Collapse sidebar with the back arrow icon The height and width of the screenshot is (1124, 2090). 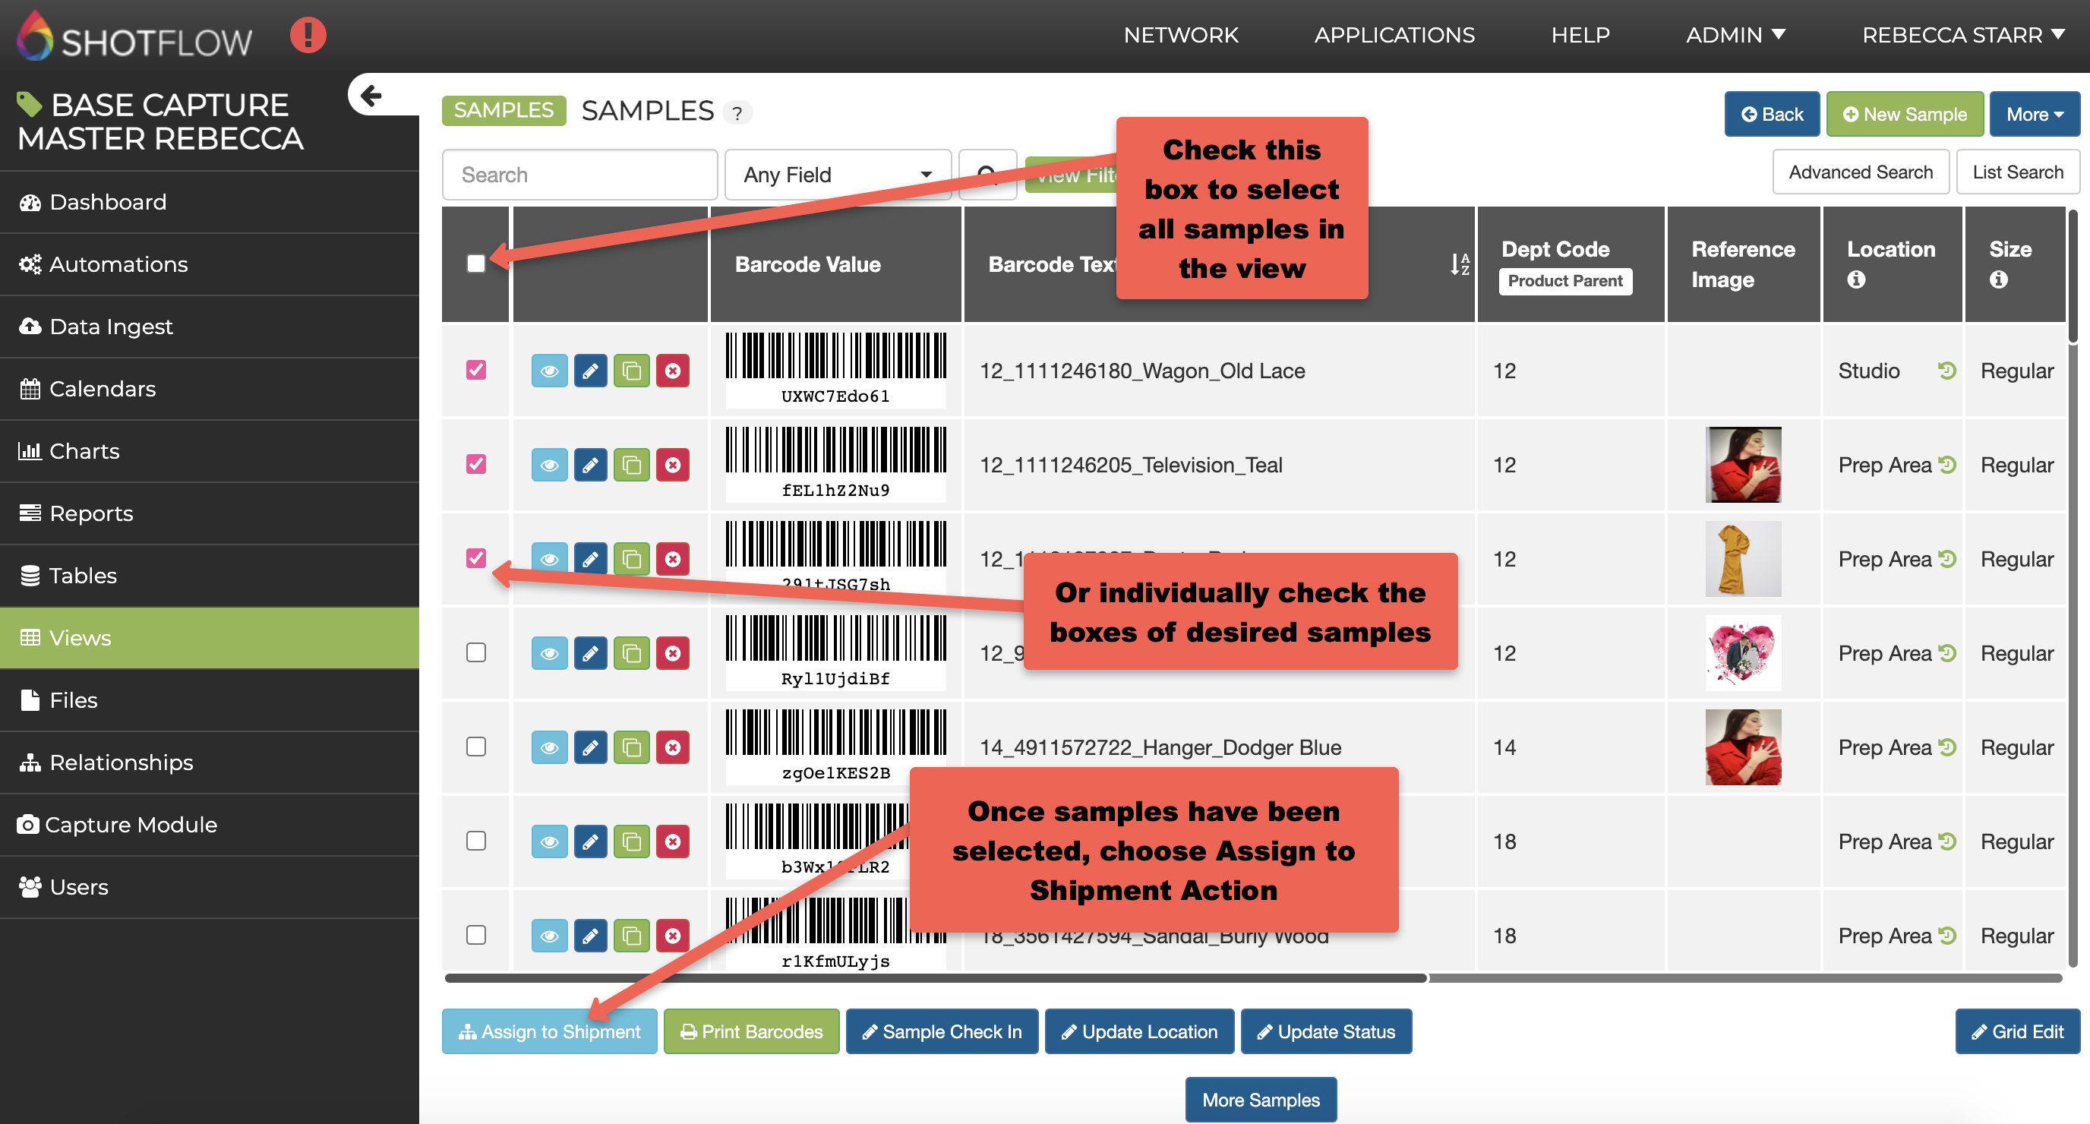[x=371, y=96]
